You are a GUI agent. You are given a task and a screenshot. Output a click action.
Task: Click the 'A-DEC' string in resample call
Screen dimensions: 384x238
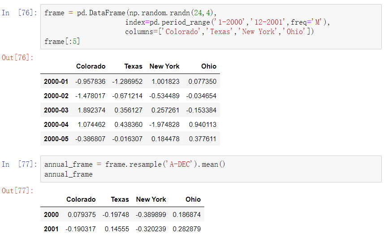[x=180, y=164]
